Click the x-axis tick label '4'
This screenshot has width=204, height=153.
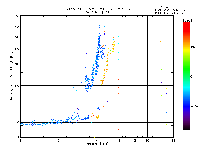tap(97, 141)
